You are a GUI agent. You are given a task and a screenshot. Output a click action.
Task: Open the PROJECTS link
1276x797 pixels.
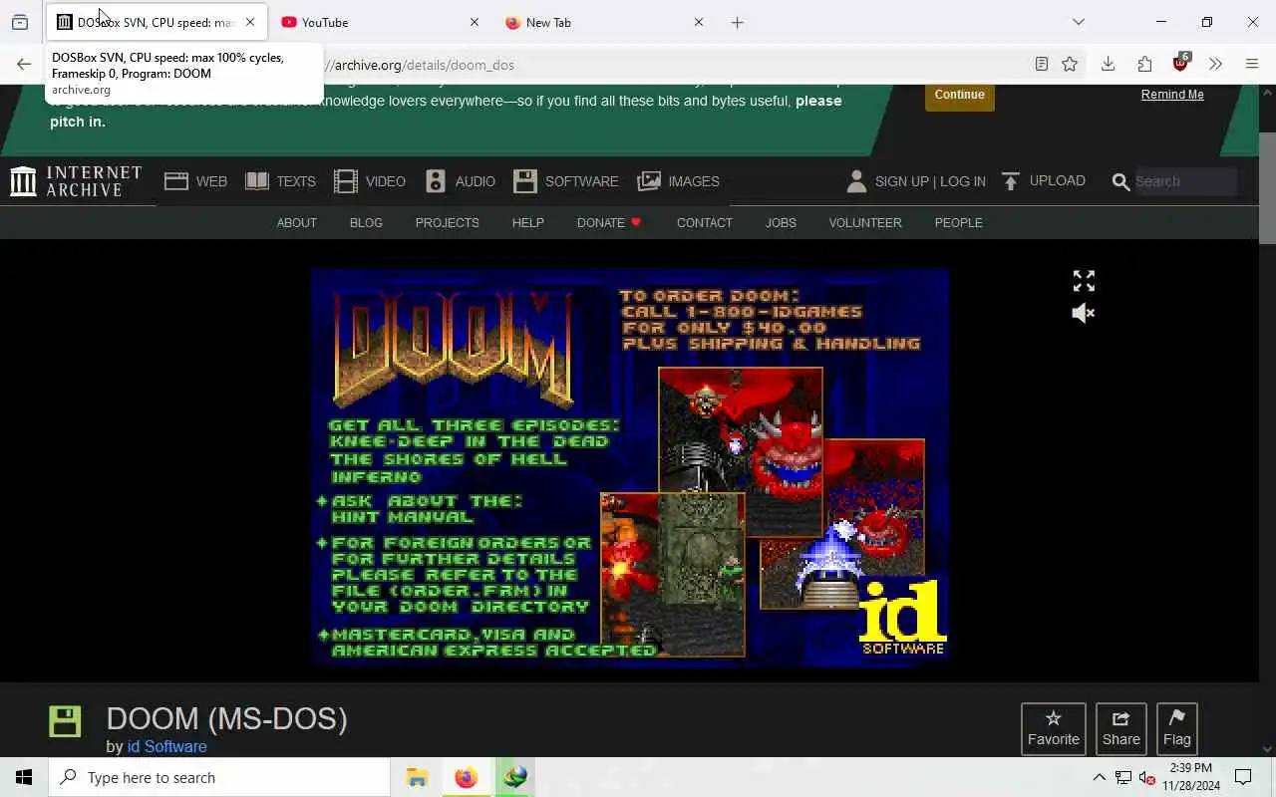pyautogui.click(x=448, y=222)
